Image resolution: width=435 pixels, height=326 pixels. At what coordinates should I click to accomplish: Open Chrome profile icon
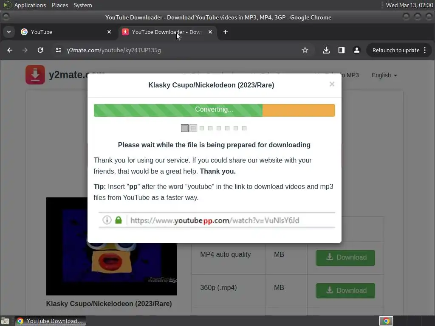point(357,50)
